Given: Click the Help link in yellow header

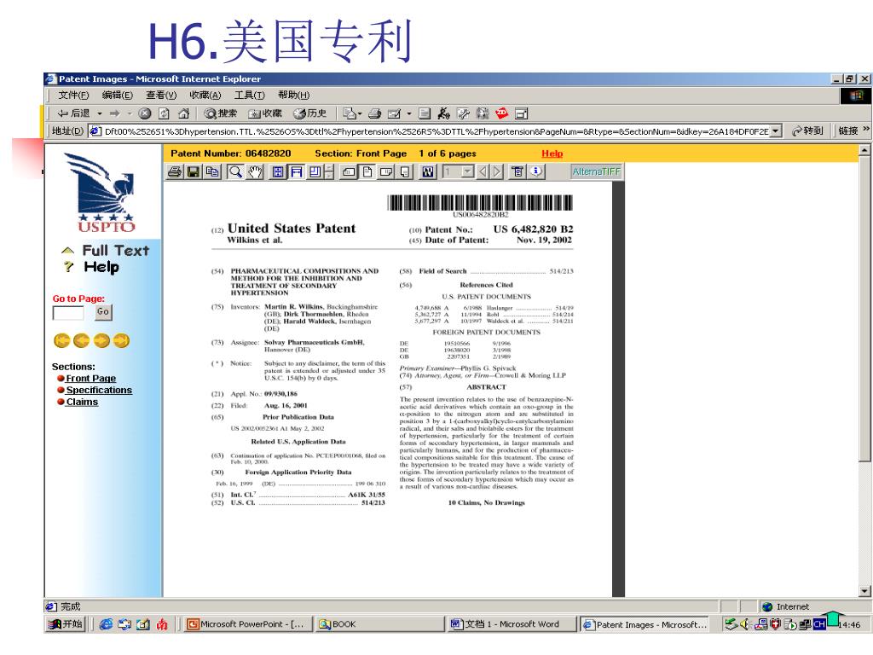Looking at the screenshot, I should coord(552,154).
